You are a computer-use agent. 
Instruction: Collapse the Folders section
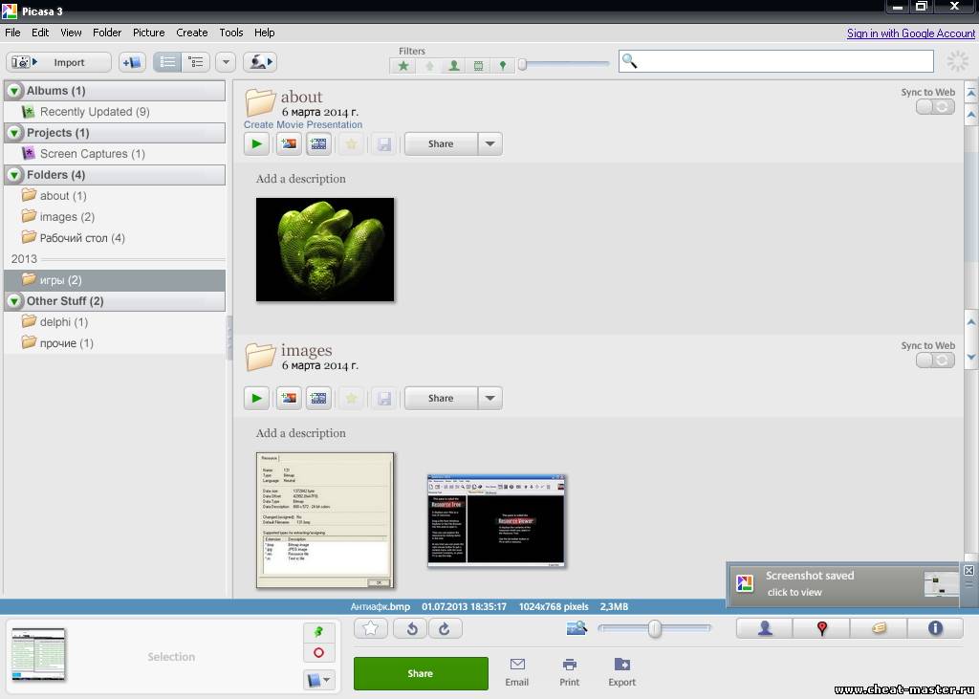[x=14, y=175]
